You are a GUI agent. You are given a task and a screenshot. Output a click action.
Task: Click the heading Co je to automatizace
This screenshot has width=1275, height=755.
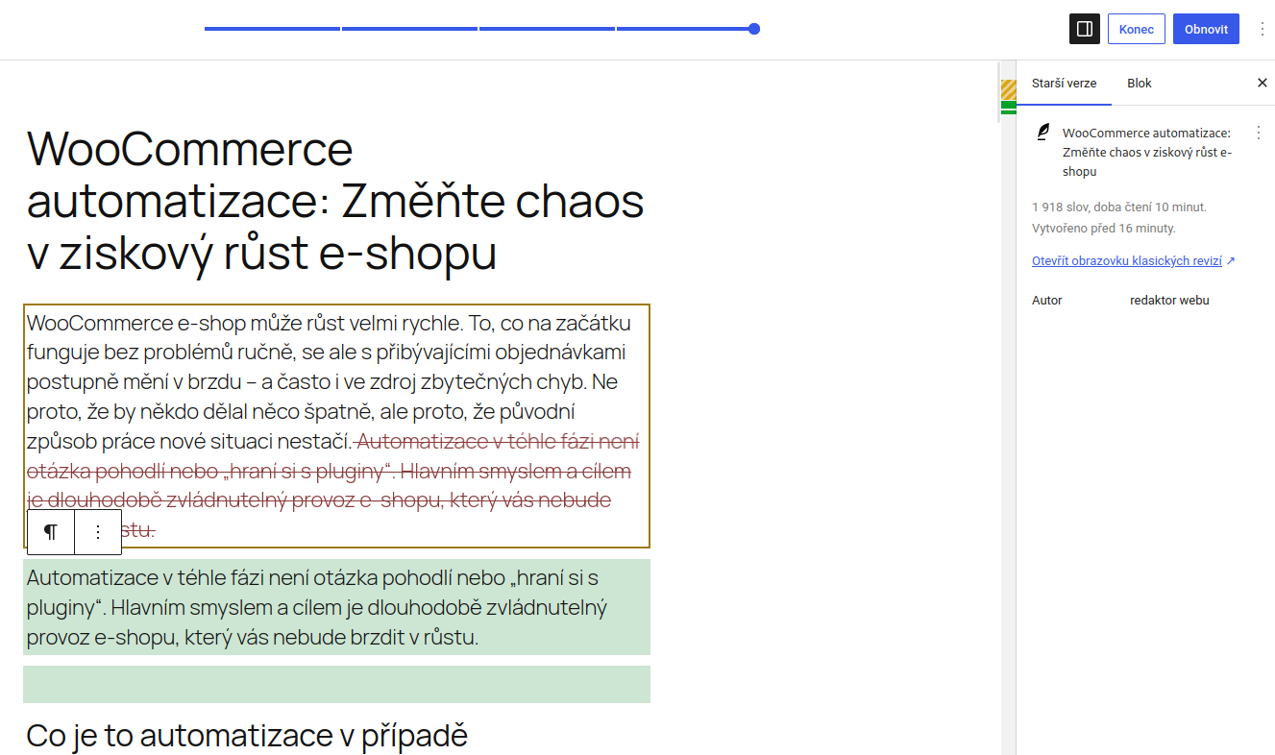247,735
